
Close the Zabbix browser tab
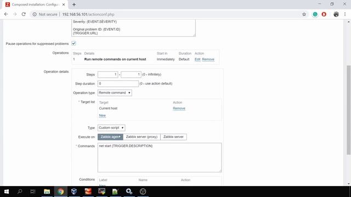click(64, 4)
